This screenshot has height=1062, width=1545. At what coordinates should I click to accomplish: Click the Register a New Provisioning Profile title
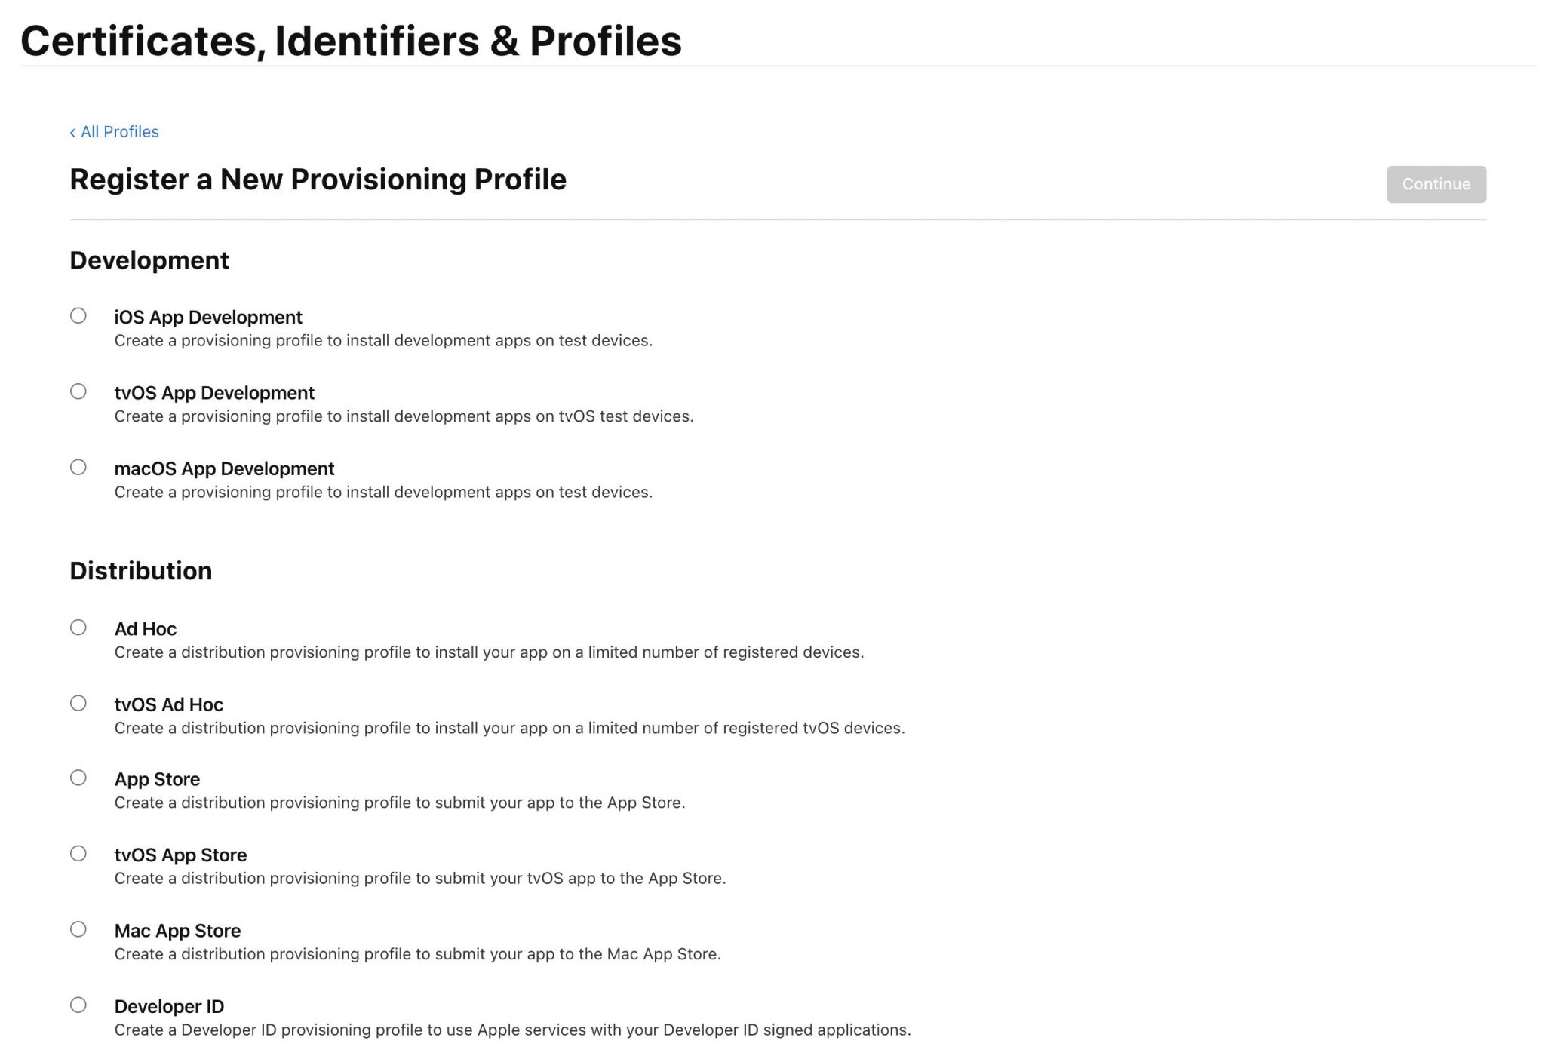tap(318, 180)
